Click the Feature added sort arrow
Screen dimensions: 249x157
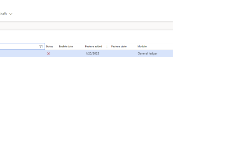click(x=107, y=46)
